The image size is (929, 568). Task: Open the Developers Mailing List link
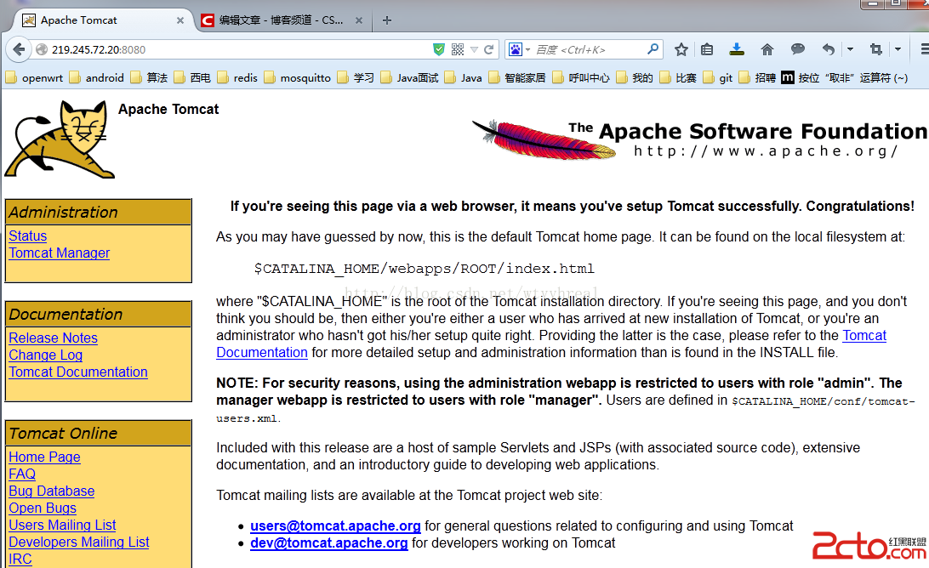tap(79, 542)
